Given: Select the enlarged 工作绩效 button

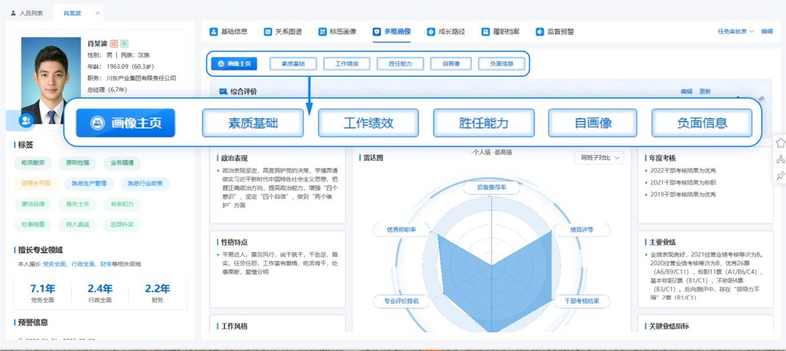Looking at the screenshot, I should tap(368, 123).
